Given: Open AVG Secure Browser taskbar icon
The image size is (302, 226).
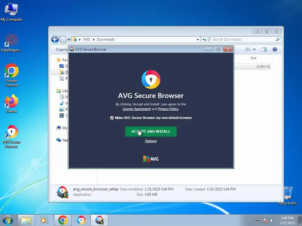Looking at the screenshot, I should (x=81, y=220).
